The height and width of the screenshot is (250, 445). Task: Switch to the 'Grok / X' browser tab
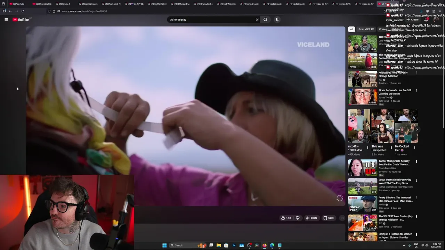pyautogui.click(x=64, y=4)
